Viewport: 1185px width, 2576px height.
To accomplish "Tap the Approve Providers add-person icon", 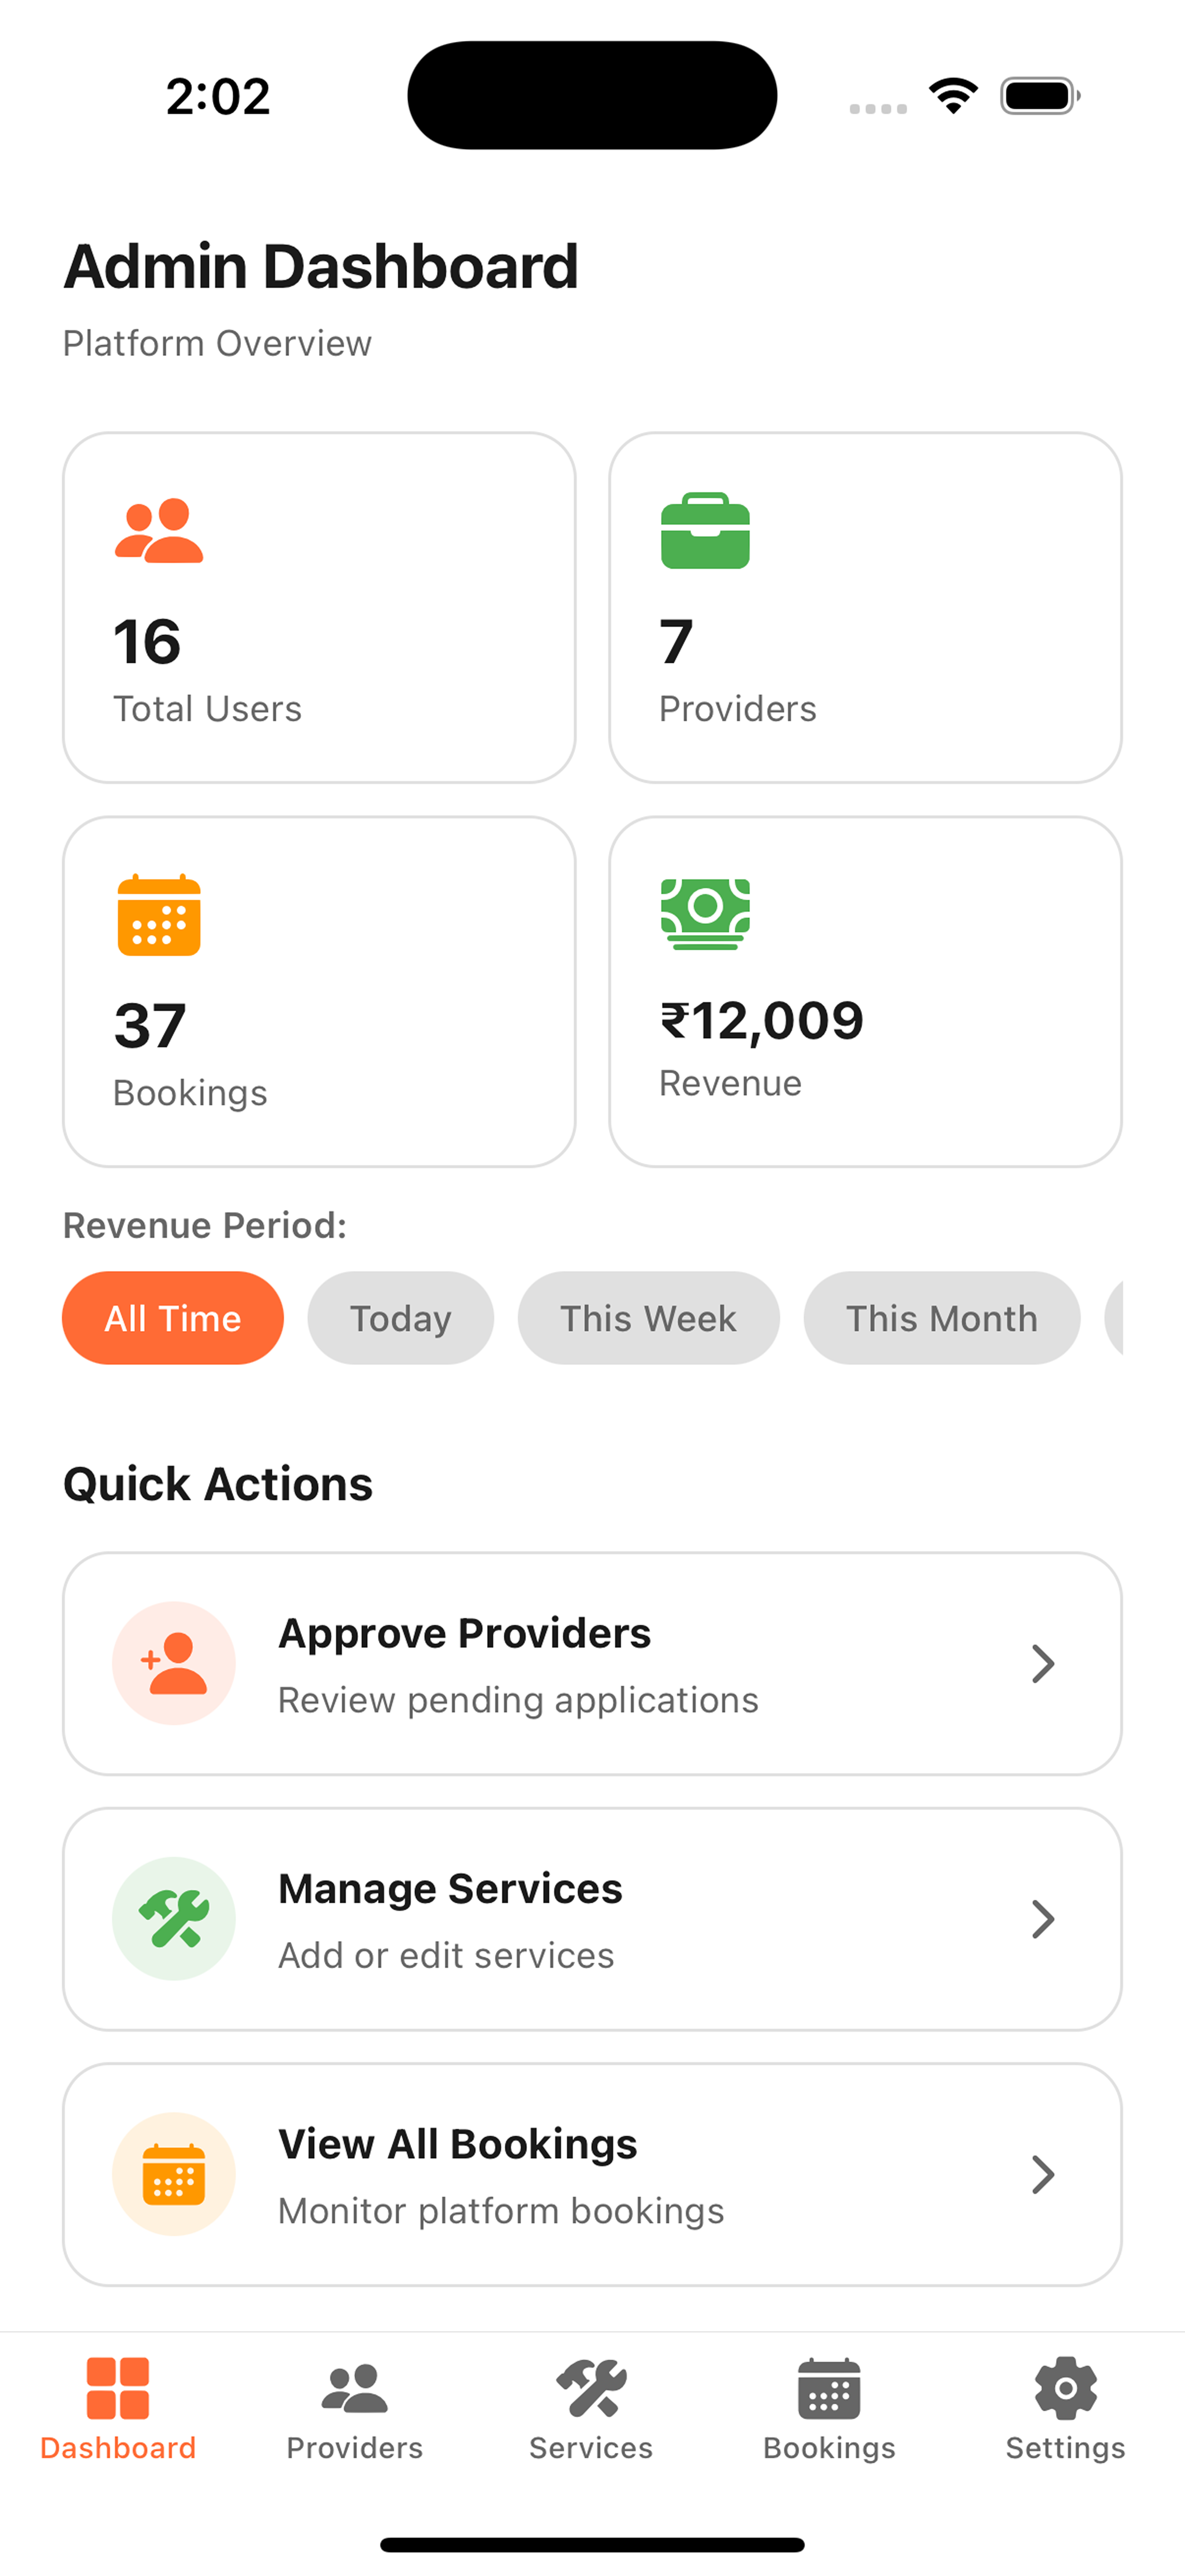I will (x=174, y=1663).
